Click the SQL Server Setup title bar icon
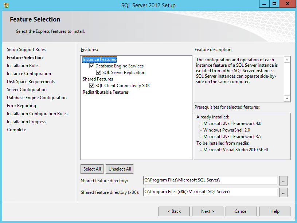The width and height of the screenshot is (297, 223). coord(6,5)
